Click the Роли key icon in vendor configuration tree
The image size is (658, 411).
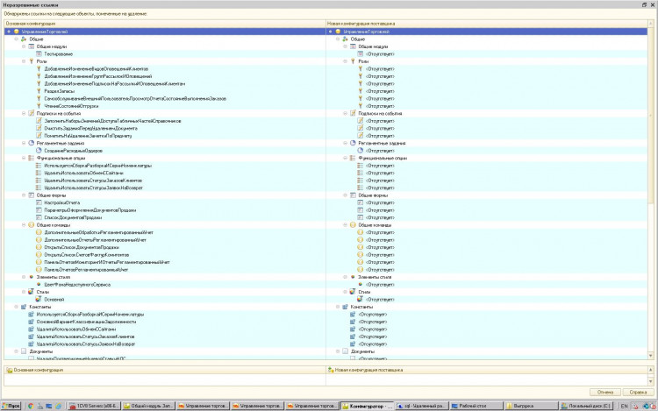353,61
